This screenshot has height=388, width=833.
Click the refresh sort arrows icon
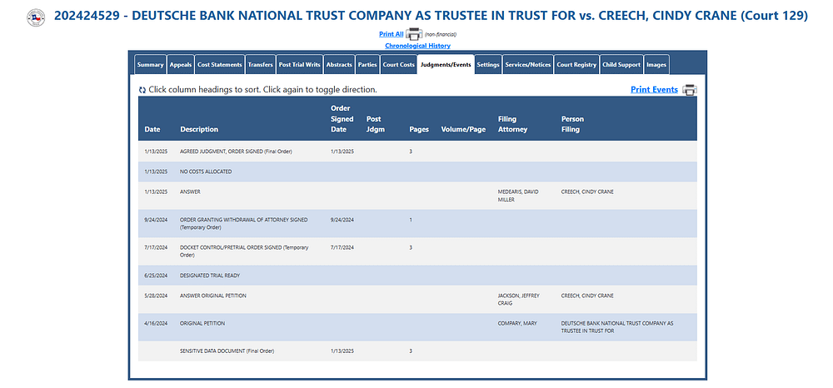pyautogui.click(x=142, y=90)
